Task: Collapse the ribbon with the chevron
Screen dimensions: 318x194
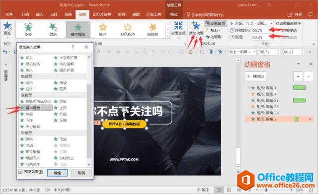Action: point(314,44)
